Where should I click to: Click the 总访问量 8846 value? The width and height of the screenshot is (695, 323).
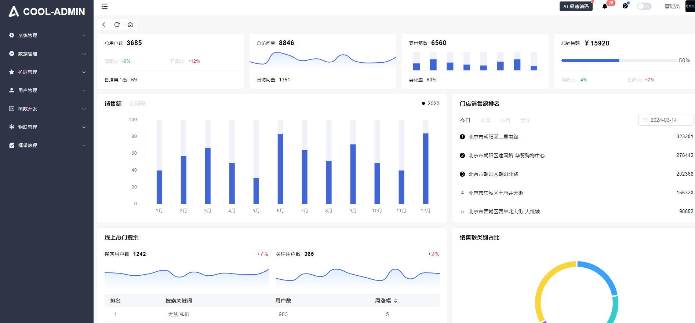287,43
